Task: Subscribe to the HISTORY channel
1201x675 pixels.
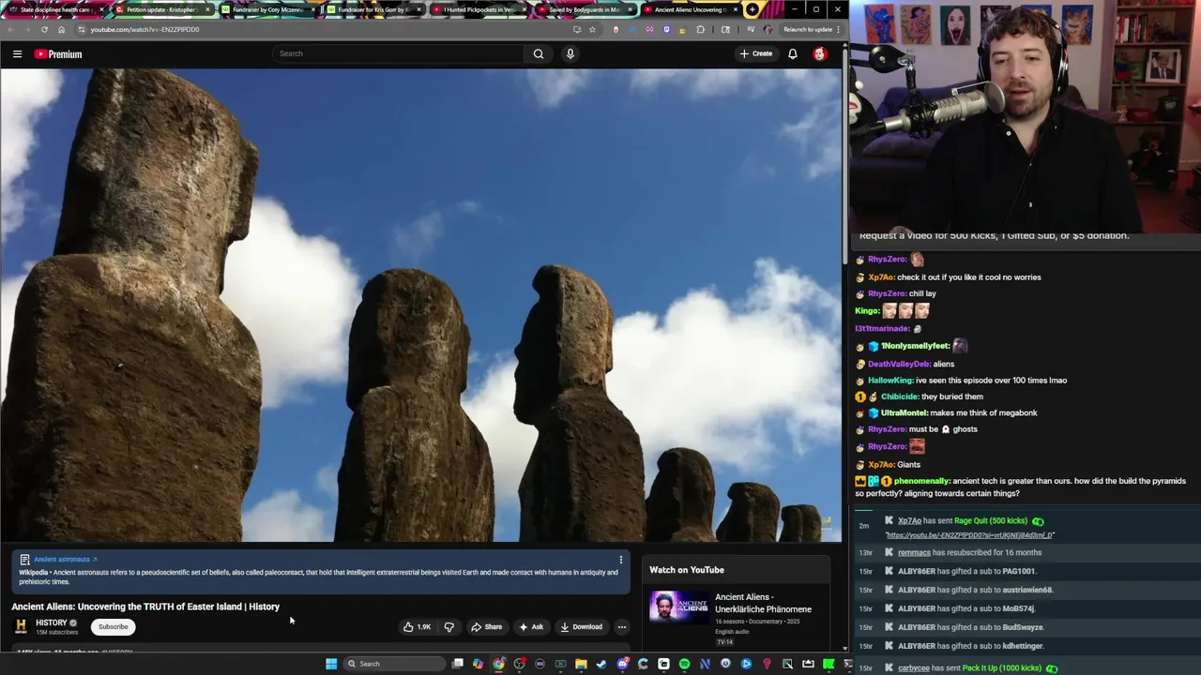Action: click(113, 626)
